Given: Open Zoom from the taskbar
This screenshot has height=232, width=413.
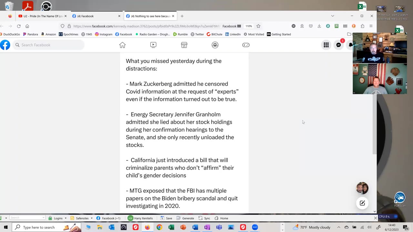Looking at the screenshot, I should click(255, 227).
